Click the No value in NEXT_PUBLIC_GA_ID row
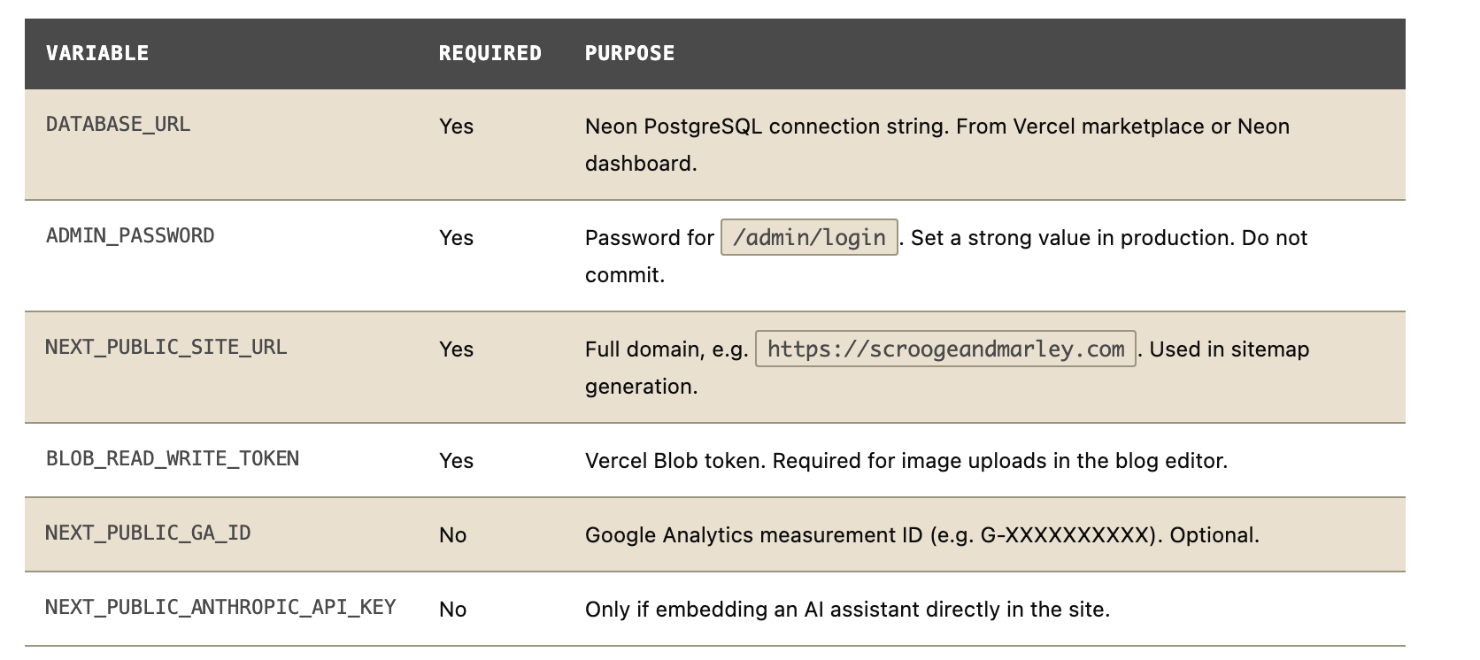The image size is (1480, 660). coord(452,535)
